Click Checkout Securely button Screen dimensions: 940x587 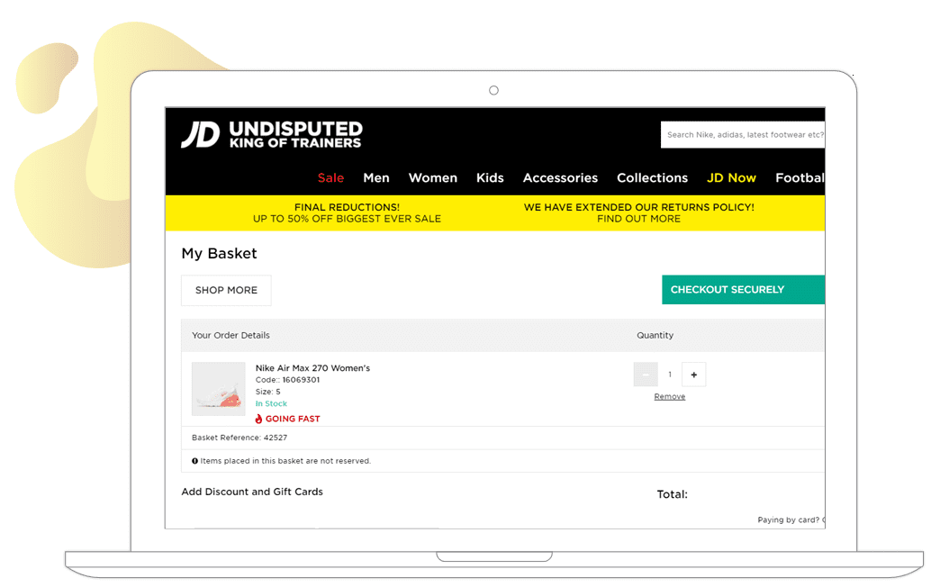pos(744,290)
